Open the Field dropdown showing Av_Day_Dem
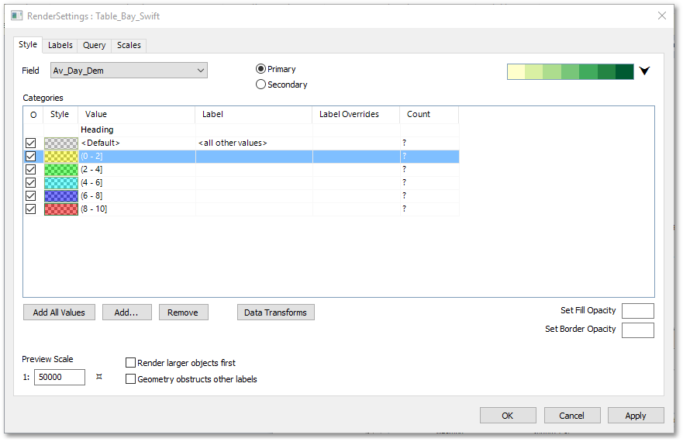The height and width of the screenshot is (442, 683). (x=129, y=71)
